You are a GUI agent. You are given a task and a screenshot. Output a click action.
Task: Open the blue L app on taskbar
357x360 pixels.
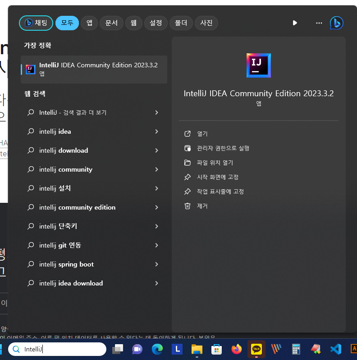pos(177,349)
